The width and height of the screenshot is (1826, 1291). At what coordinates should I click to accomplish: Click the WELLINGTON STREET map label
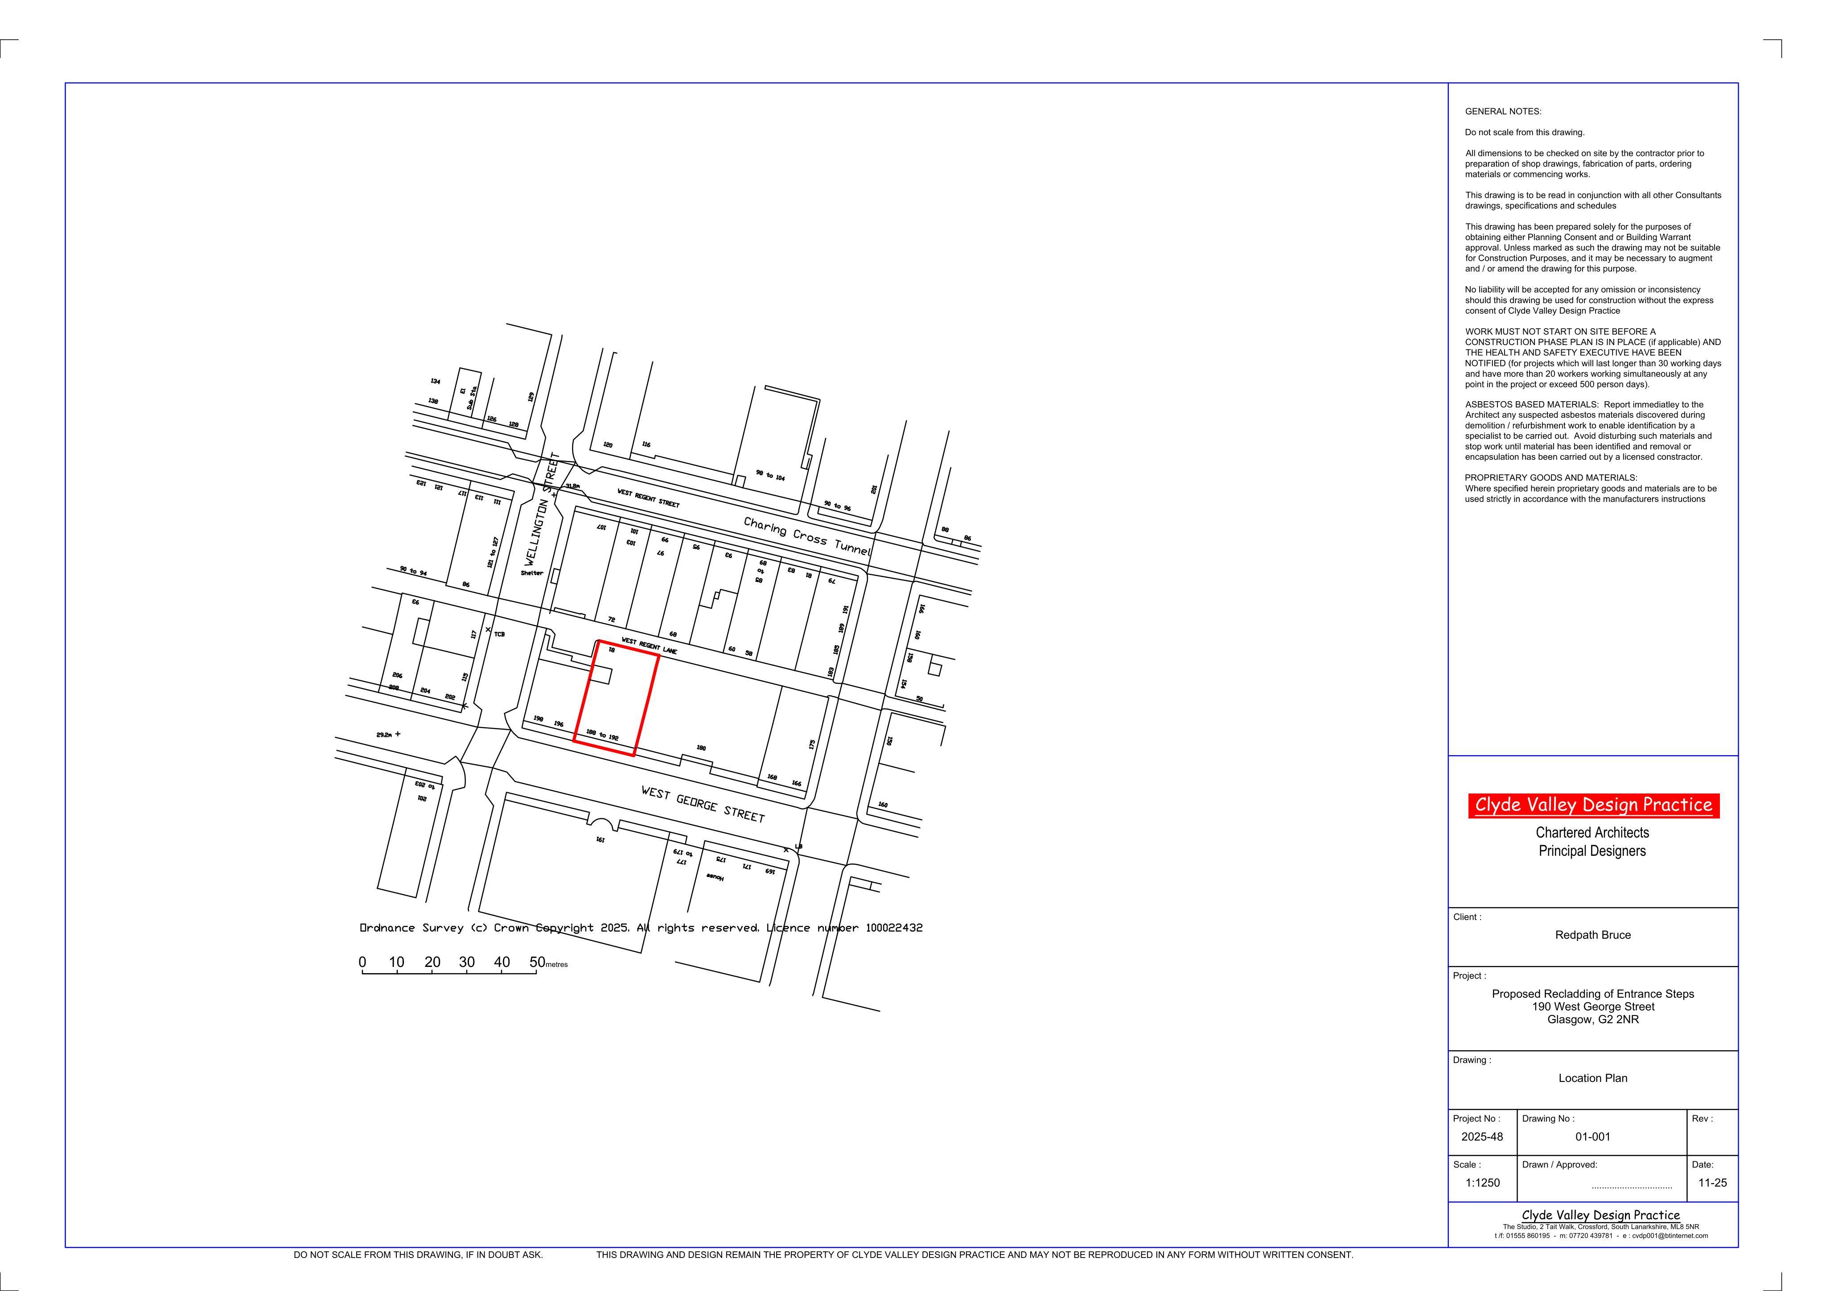click(x=543, y=510)
